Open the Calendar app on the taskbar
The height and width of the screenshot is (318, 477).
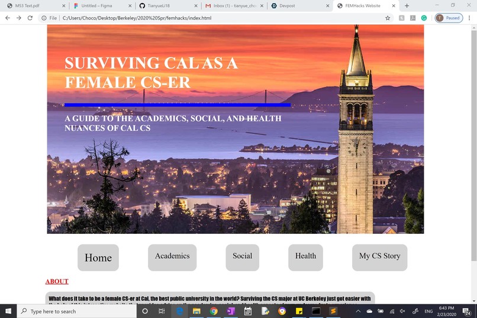click(x=247, y=311)
